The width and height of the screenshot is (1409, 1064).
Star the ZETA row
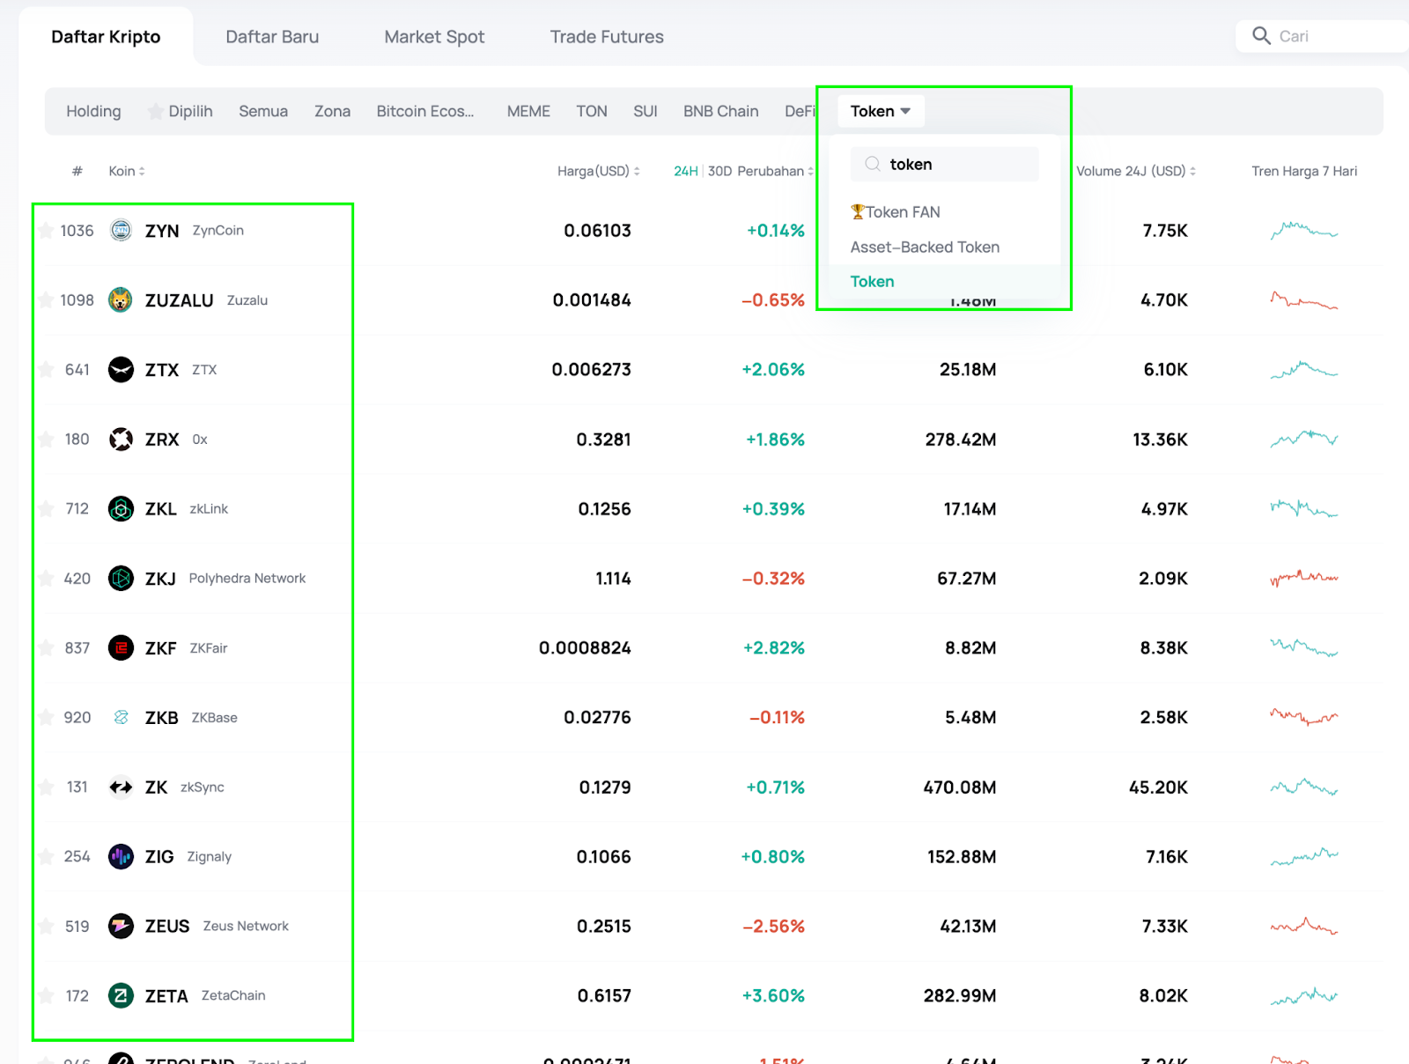(46, 996)
